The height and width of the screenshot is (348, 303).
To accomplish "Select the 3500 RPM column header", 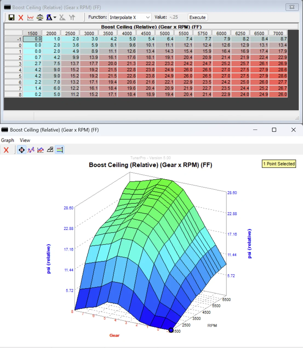I will click(108, 33).
